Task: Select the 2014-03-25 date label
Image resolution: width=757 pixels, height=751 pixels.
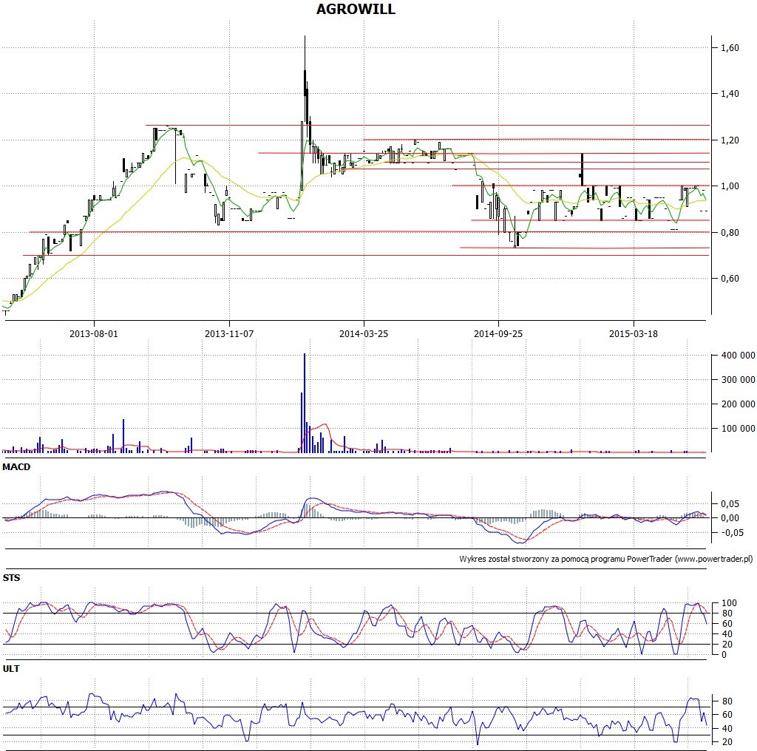Action: pos(364,333)
